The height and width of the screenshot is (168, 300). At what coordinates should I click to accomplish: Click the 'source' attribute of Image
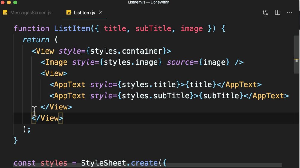(x=180, y=62)
